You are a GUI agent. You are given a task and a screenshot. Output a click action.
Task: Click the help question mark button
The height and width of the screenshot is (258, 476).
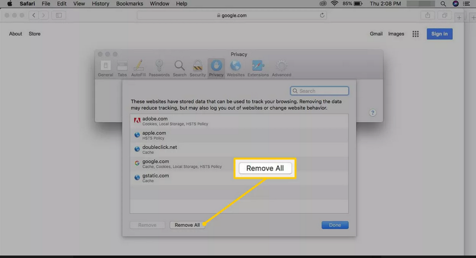click(373, 113)
